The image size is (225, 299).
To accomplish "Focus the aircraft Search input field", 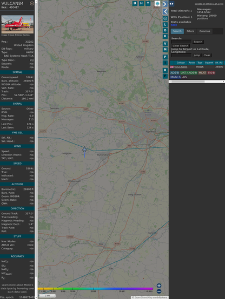I will (181, 42).
